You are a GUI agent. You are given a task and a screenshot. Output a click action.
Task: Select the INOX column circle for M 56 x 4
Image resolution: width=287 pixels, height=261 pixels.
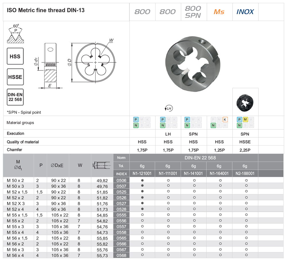coord(246,255)
